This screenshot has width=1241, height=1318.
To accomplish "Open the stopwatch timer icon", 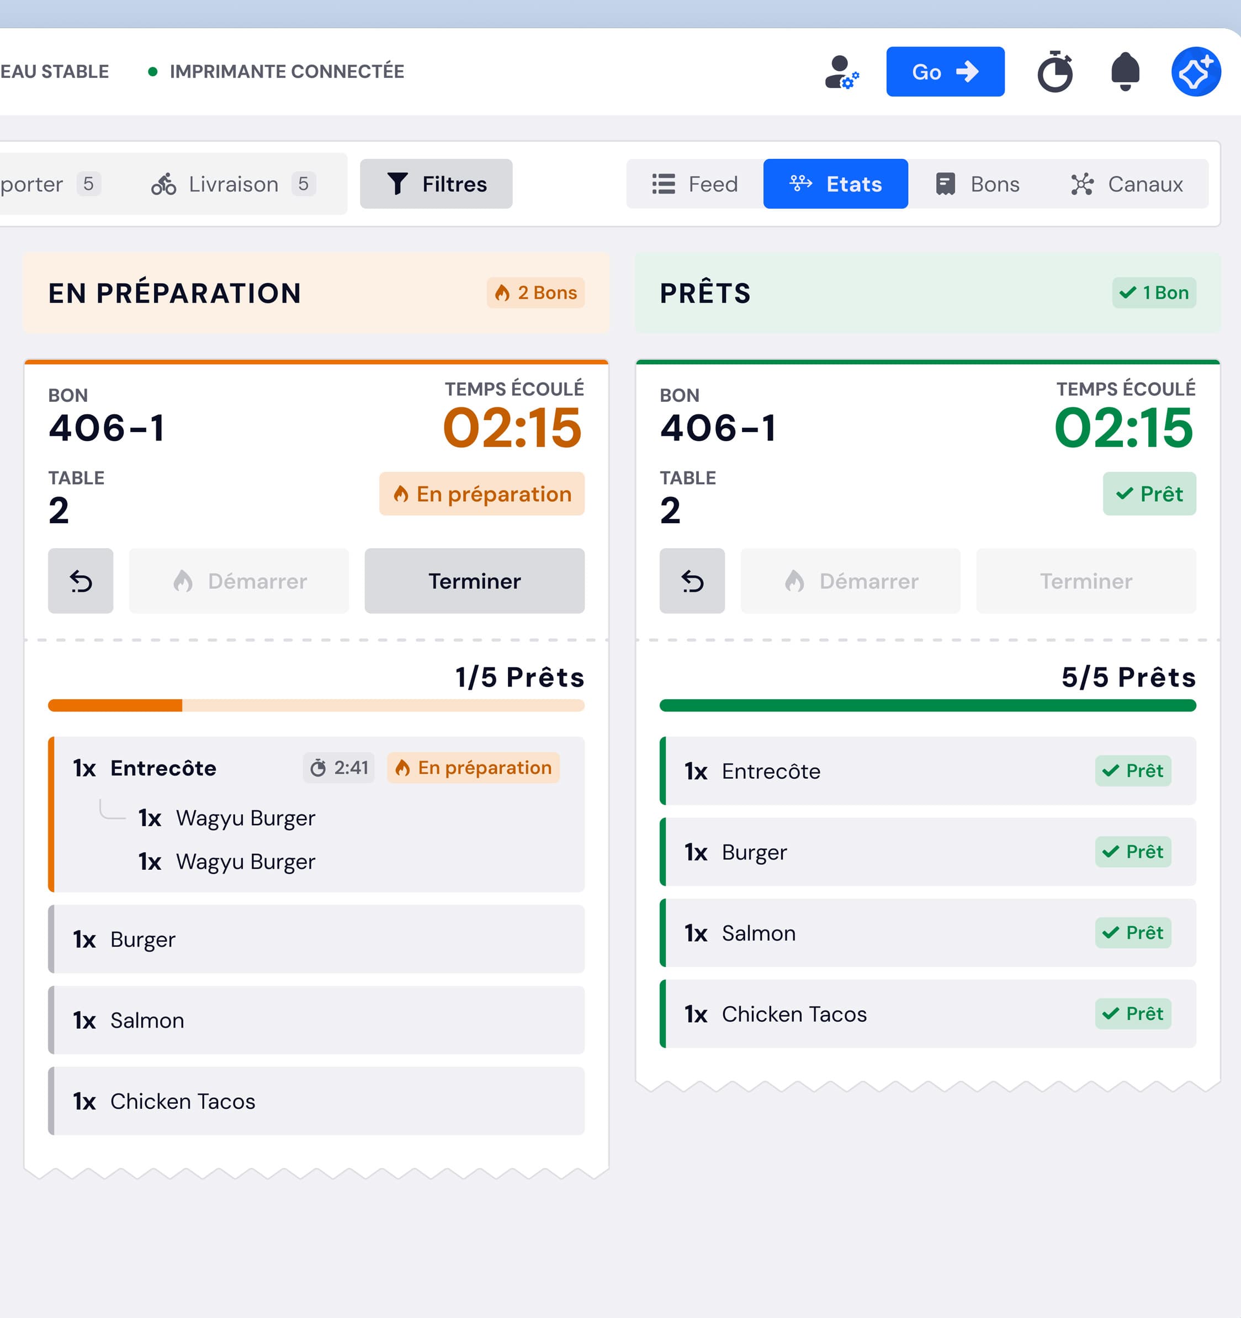I will tap(1054, 72).
